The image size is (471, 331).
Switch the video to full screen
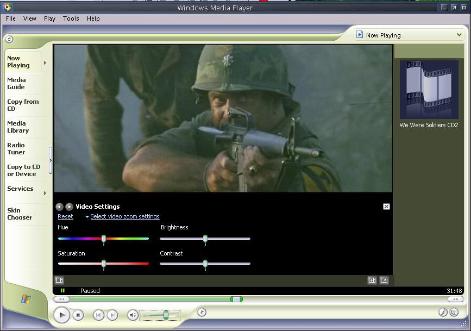384,280
